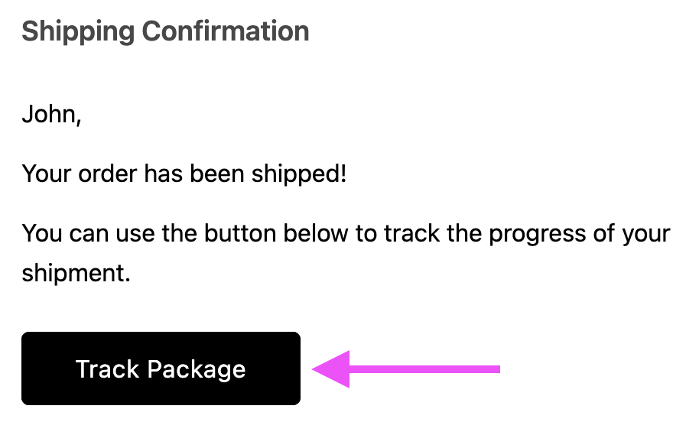Click the pink arrow's horizontal shaft

[424, 369]
